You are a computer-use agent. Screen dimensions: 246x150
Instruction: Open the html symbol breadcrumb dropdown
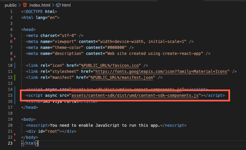66,5
